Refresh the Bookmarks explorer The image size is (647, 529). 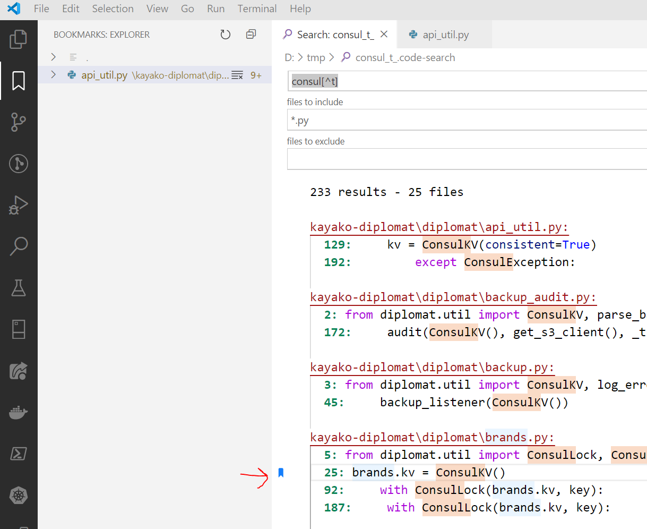pos(226,35)
